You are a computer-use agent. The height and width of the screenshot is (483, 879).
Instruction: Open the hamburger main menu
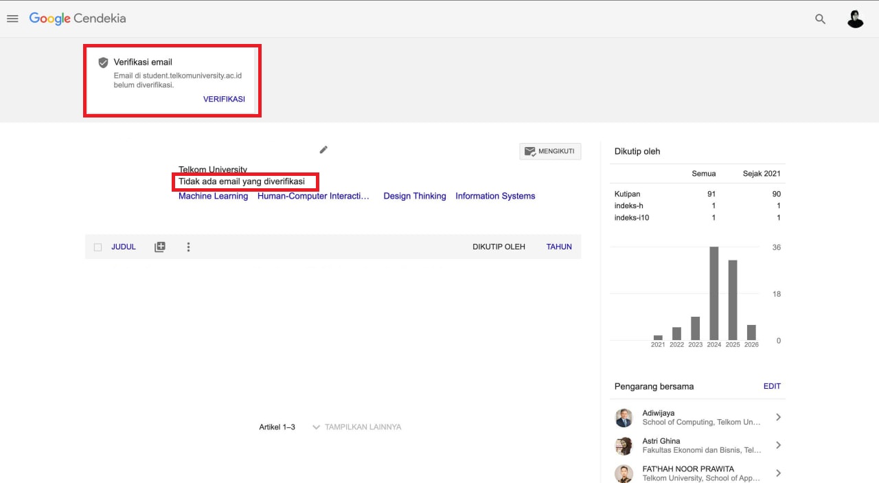(12, 19)
